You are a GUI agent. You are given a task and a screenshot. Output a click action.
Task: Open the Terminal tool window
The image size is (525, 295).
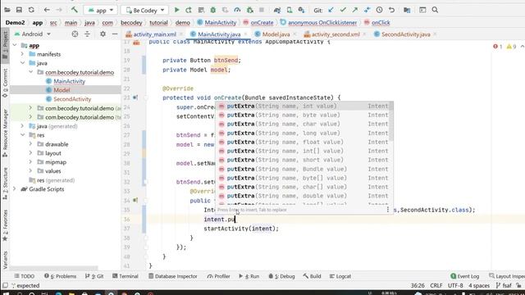click(x=126, y=276)
